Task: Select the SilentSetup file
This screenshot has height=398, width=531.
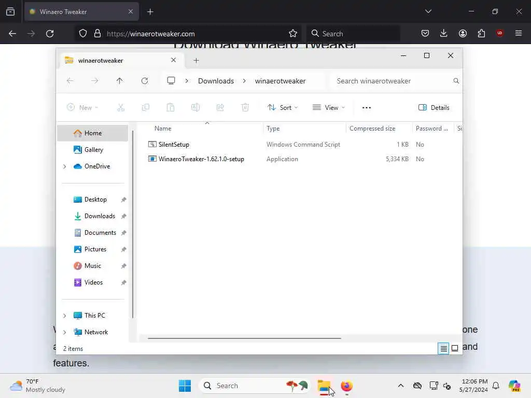Action: pos(174,145)
